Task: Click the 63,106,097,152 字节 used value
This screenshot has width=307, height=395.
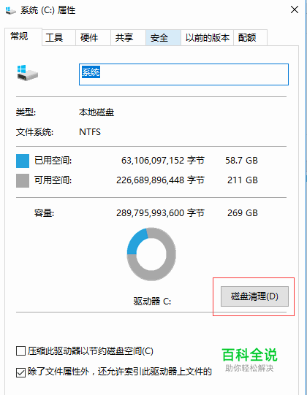Action: [163, 161]
